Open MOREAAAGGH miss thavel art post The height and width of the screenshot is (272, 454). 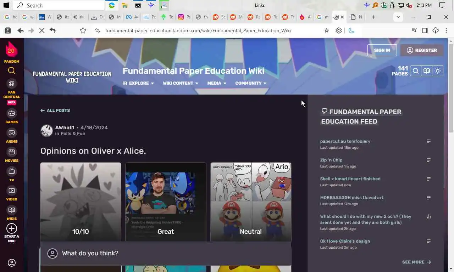pos(351,198)
